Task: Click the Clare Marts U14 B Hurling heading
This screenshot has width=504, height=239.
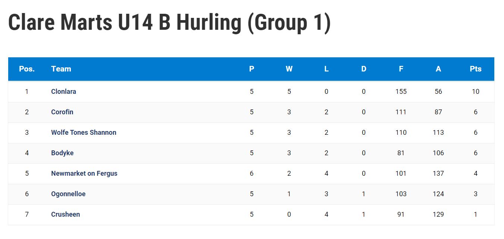Action: [169, 23]
